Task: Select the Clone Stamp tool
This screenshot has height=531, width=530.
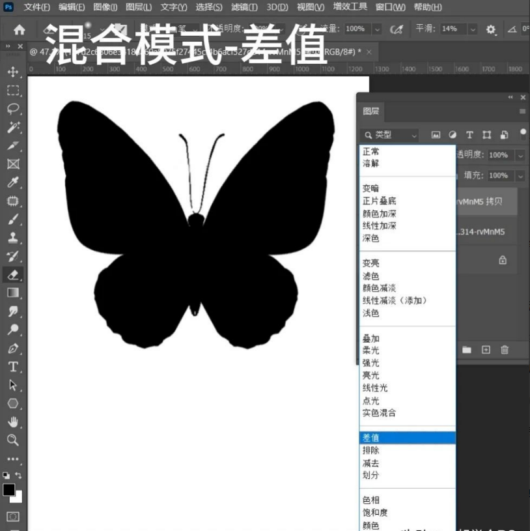Action: (13, 237)
